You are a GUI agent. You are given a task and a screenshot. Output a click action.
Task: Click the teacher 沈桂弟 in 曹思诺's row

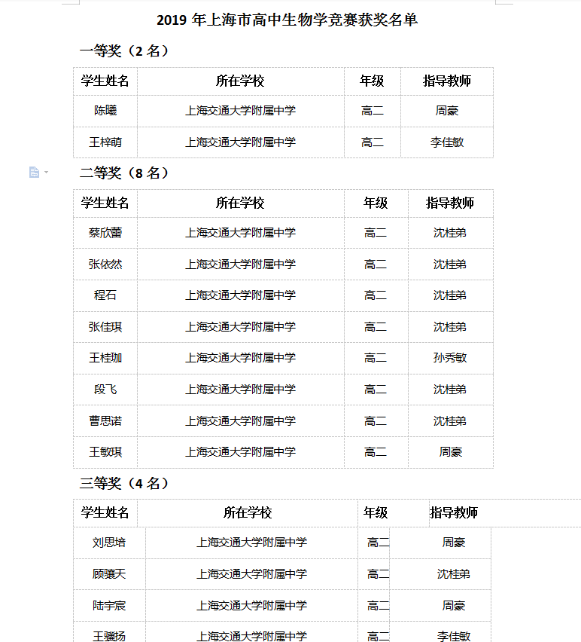(x=450, y=421)
